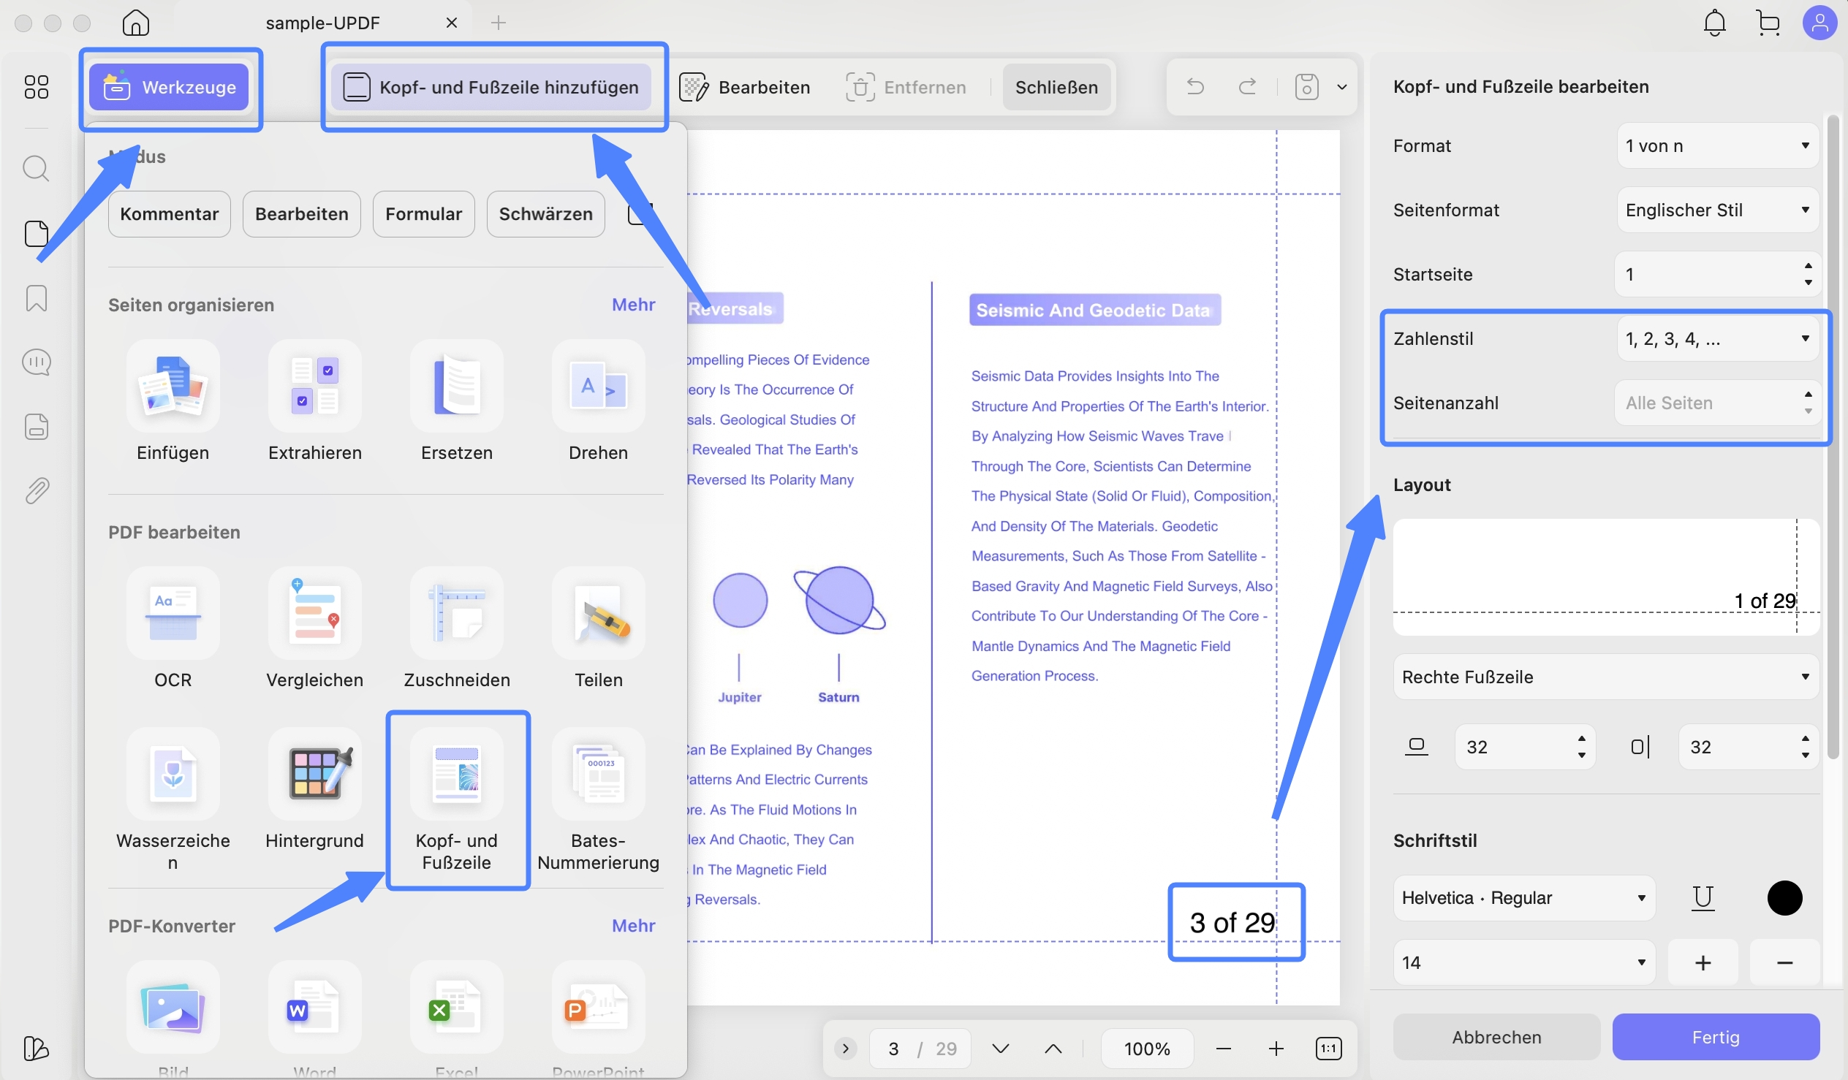1848x1080 pixels.
Task: Open the Wasserzeichen watermark tool
Action: [173, 775]
